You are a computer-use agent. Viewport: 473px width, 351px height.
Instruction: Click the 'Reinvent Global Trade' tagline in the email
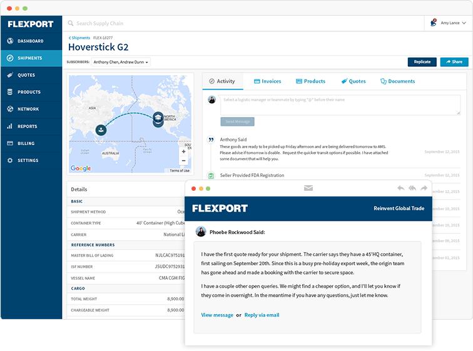click(399, 208)
